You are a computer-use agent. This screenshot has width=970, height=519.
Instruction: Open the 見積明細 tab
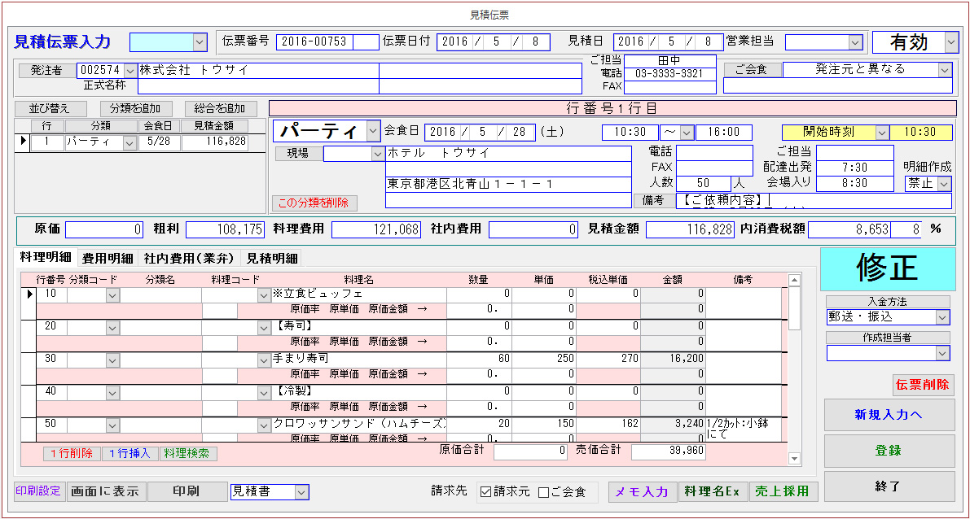click(272, 259)
